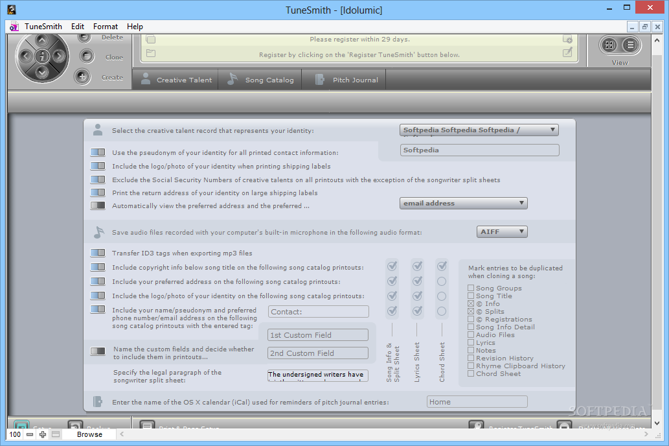The width and height of the screenshot is (669, 446).
Task: Click the left arrow on navigation dial
Action: pos(26,56)
